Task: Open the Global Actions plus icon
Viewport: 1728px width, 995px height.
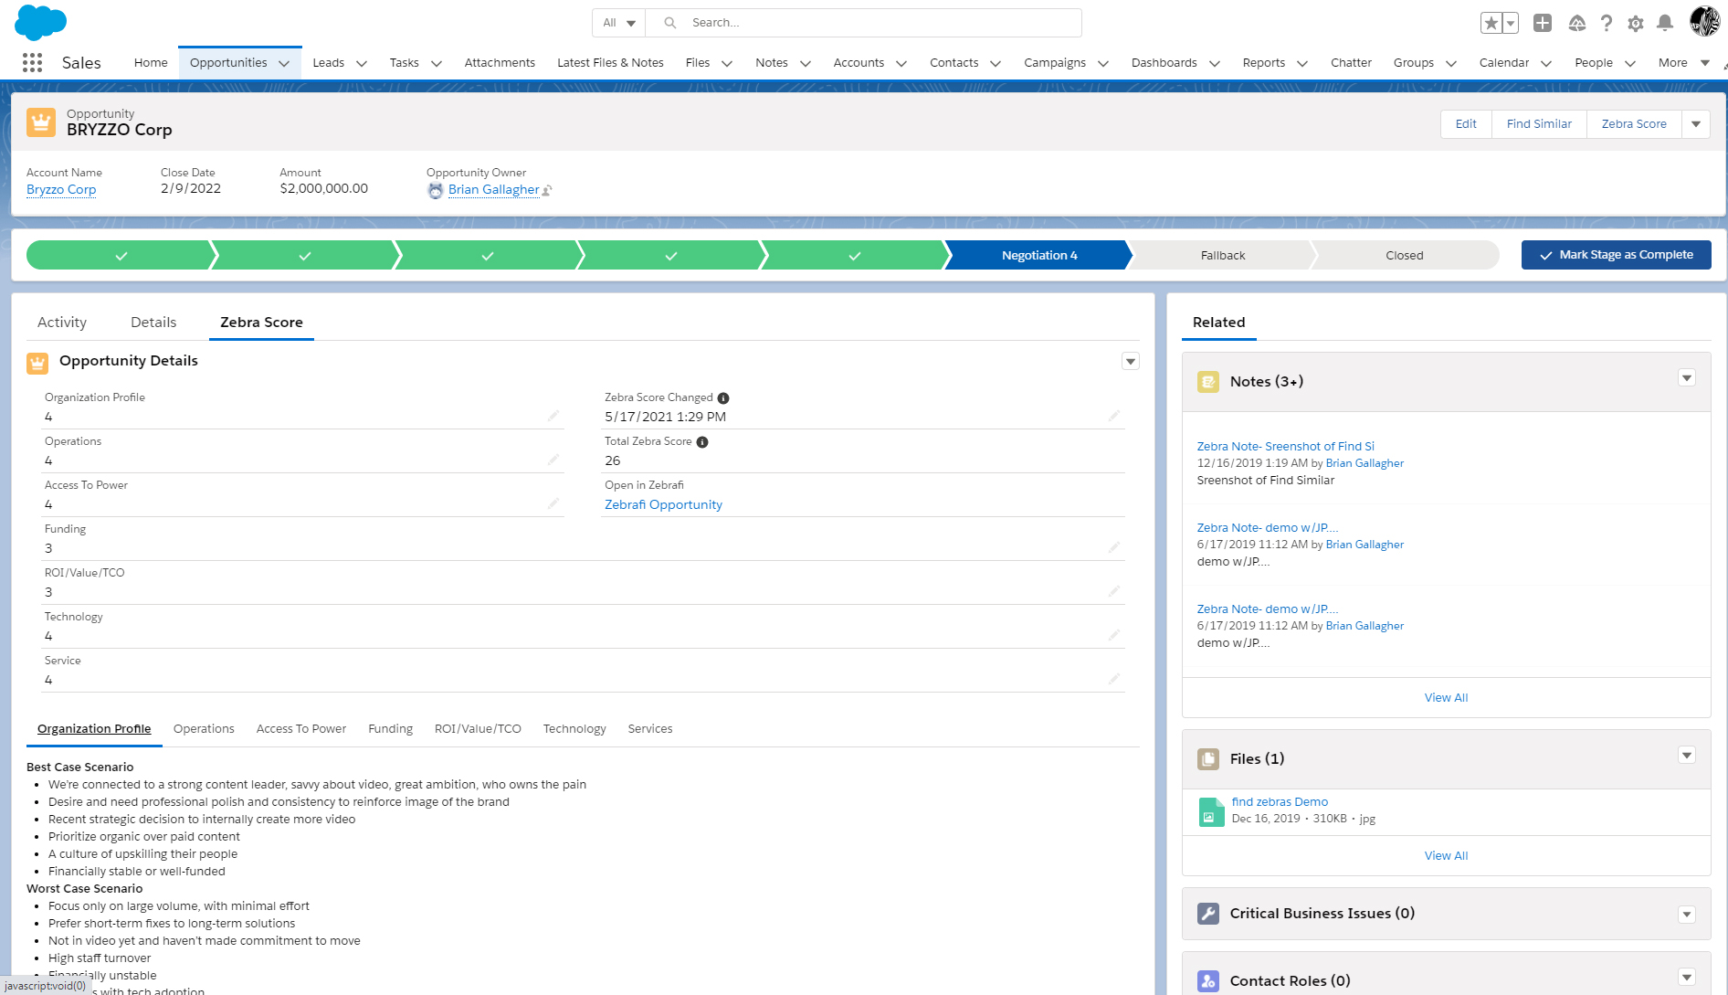Action: click(1543, 24)
